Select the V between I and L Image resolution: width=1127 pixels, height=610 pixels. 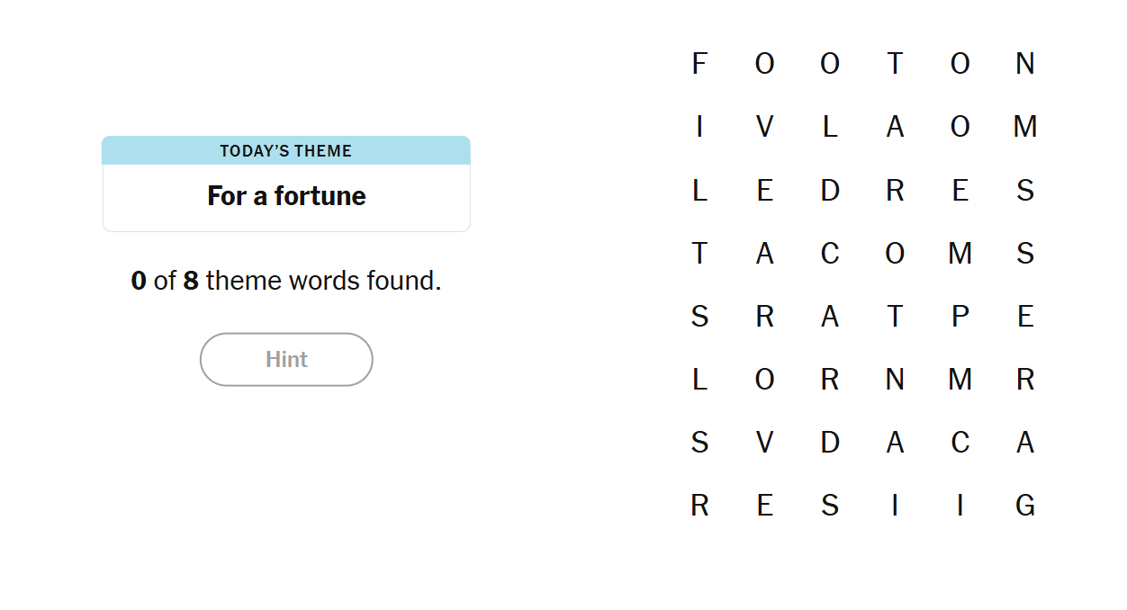764,128
